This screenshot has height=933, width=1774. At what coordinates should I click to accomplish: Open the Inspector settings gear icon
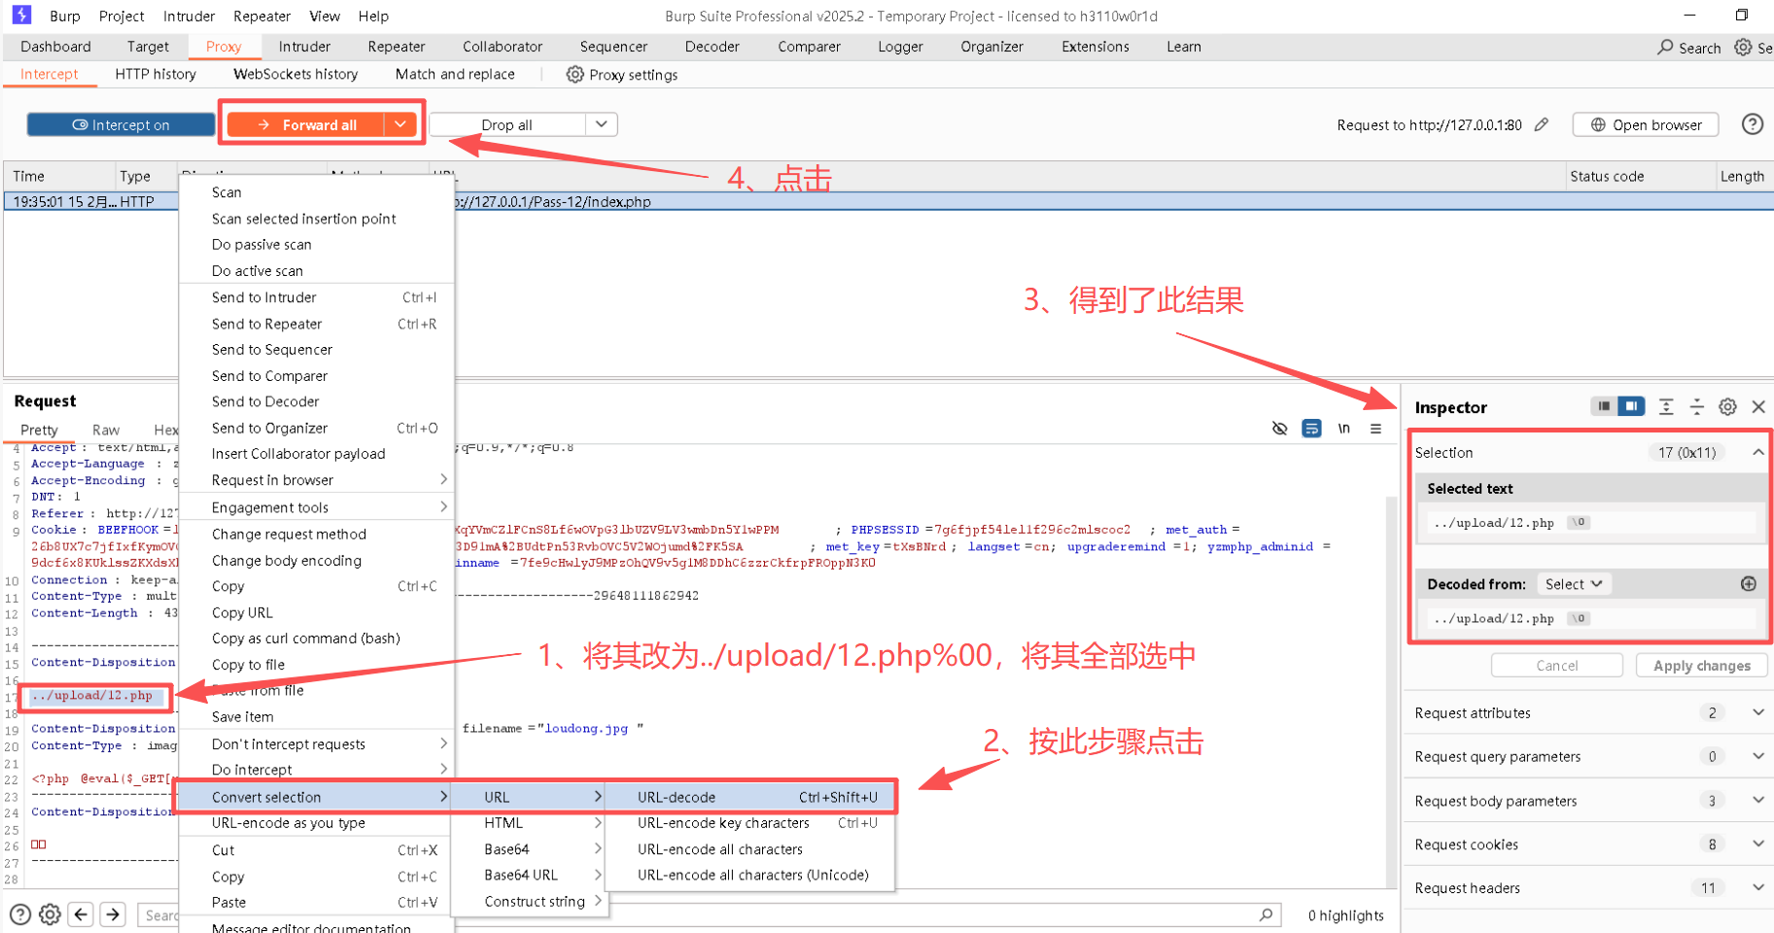(x=1727, y=407)
